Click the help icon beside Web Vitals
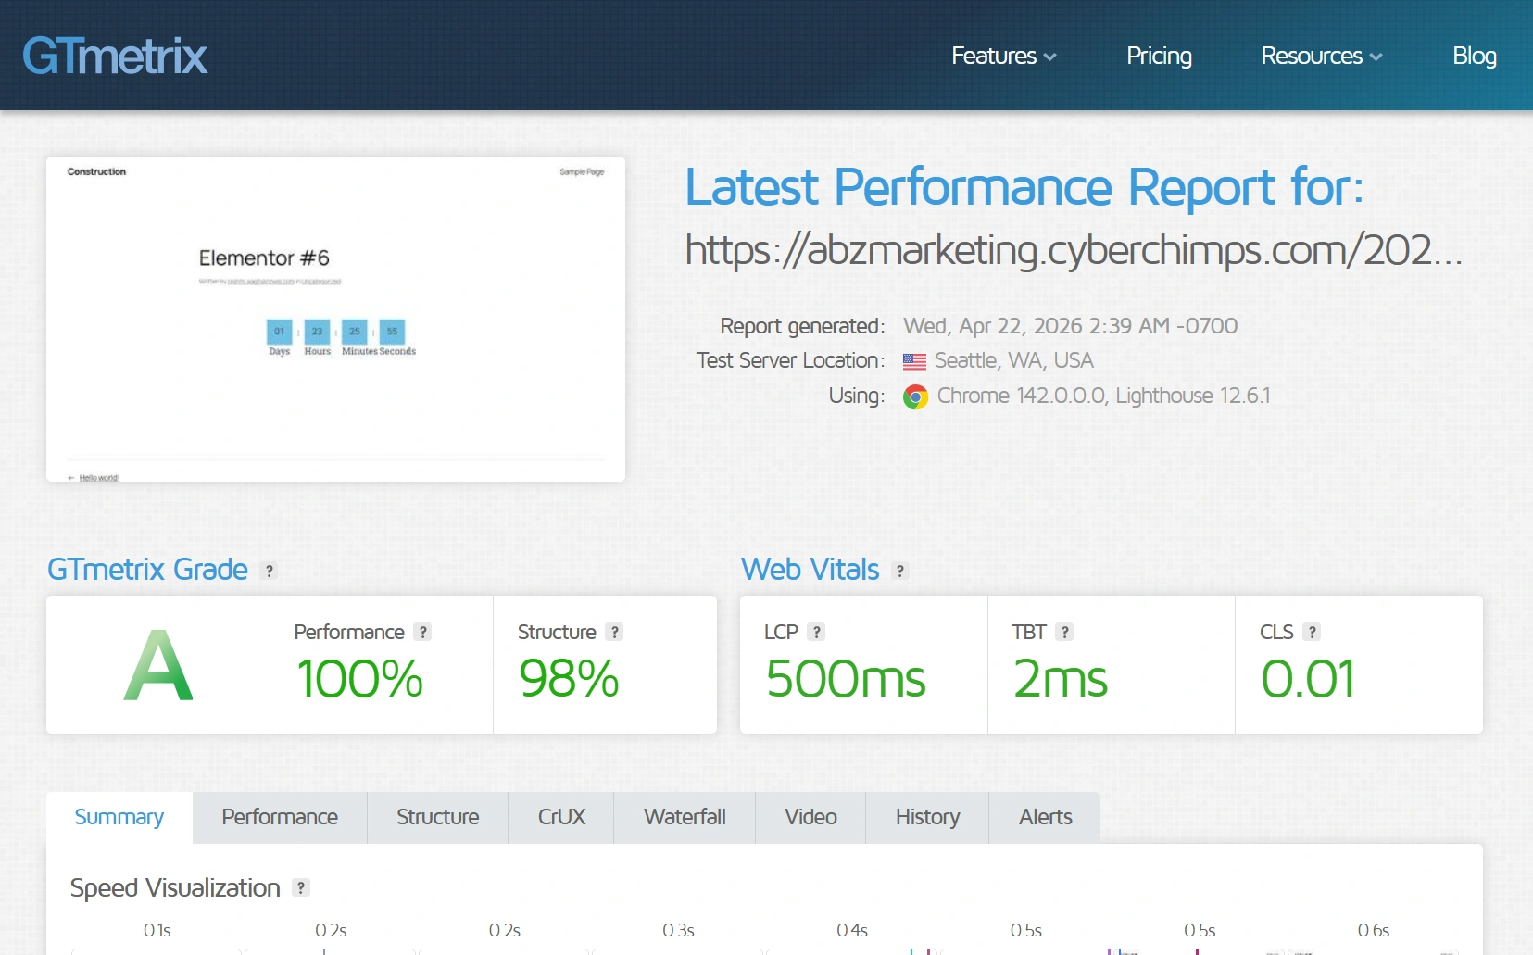 pyautogui.click(x=900, y=571)
